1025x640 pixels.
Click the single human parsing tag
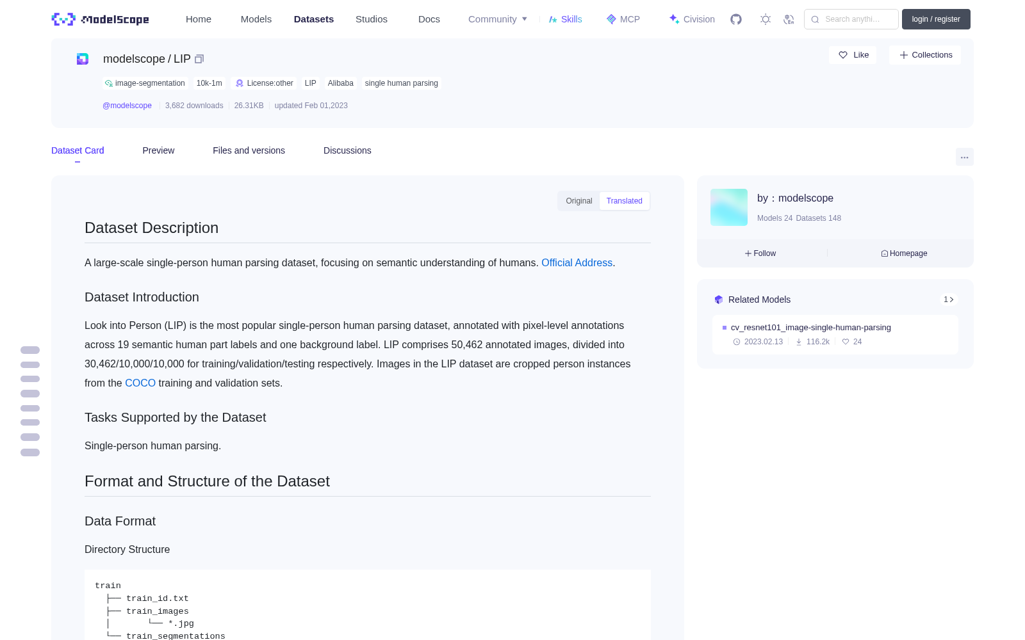(402, 83)
